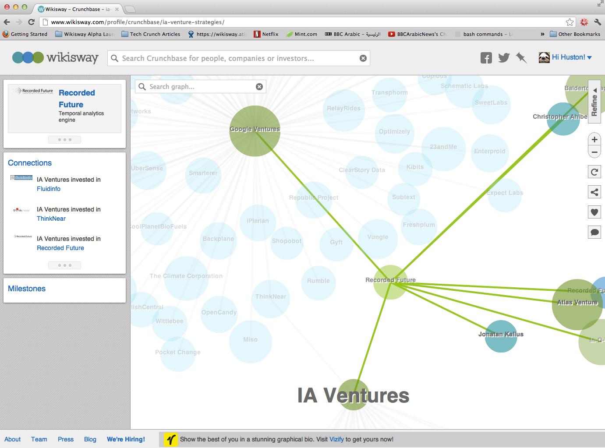Click the browser forward arrow
Screen dimensions: 605x448
tap(19, 22)
